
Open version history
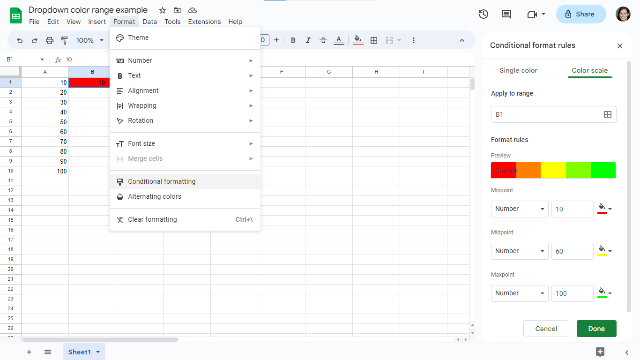tap(483, 14)
